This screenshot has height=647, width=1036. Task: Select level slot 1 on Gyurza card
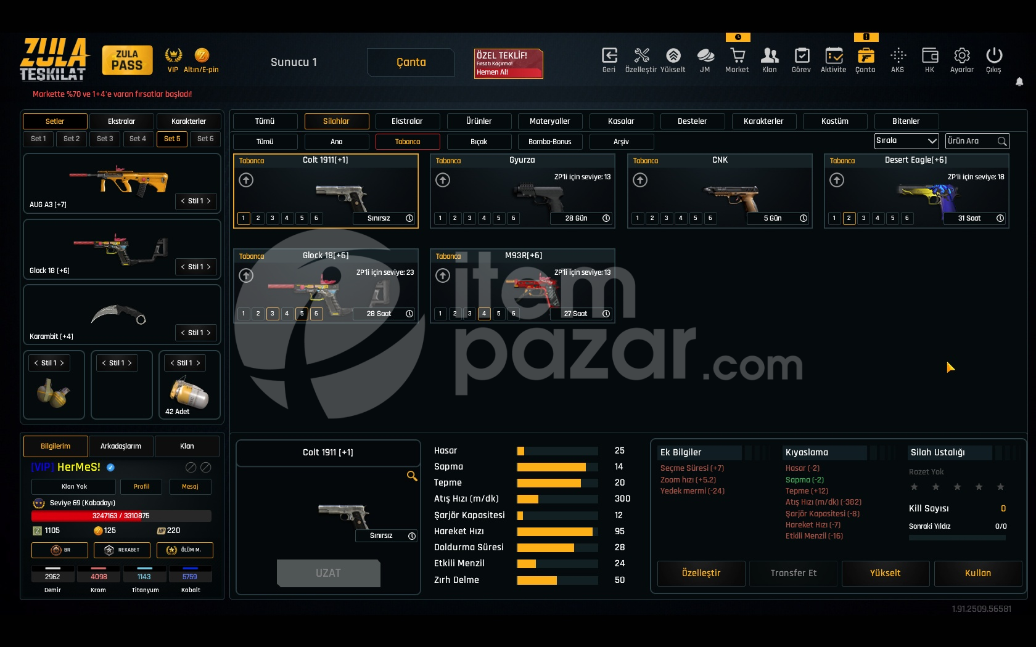pyautogui.click(x=440, y=218)
